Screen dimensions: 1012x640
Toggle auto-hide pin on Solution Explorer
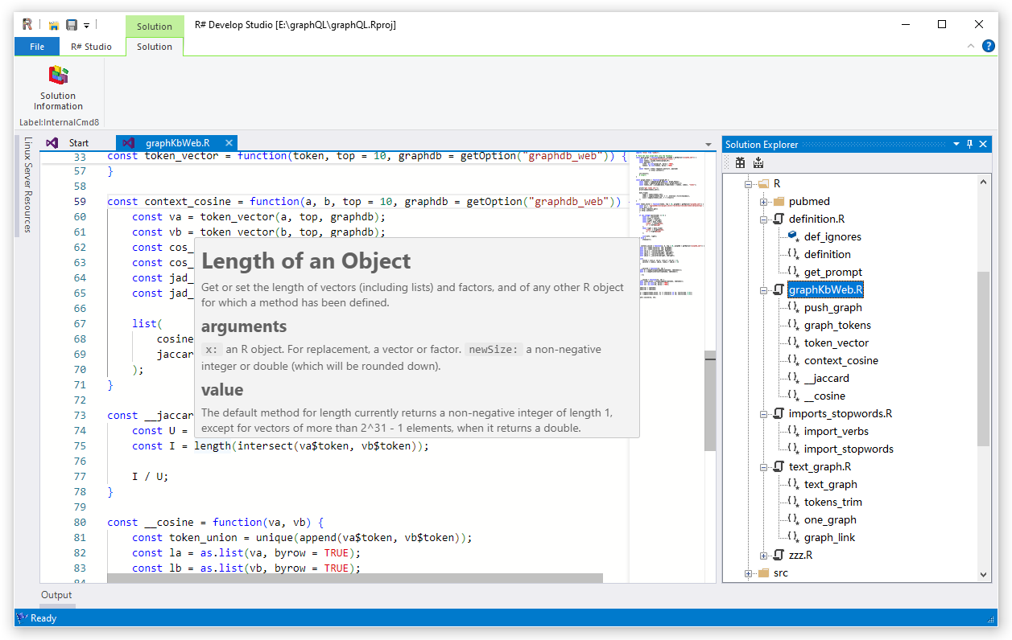click(970, 144)
